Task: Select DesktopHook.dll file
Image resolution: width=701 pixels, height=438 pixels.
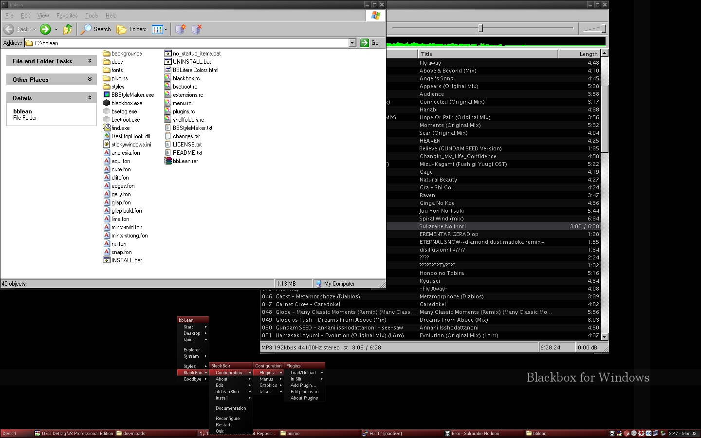Action: point(127,136)
